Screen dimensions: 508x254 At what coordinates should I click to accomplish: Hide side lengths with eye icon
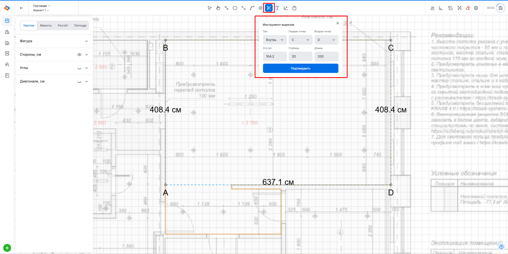(79, 55)
